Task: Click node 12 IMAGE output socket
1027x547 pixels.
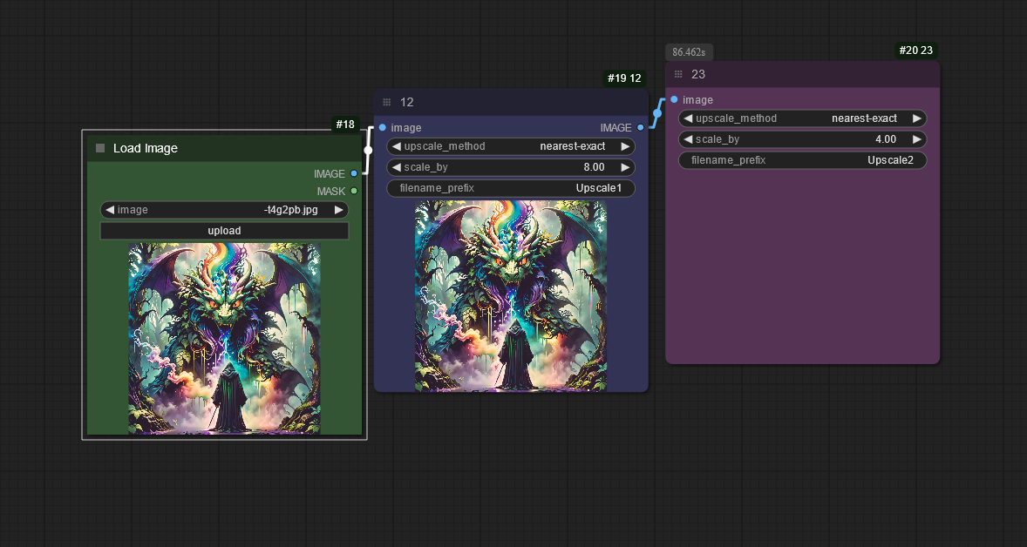Action: tap(640, 127)
